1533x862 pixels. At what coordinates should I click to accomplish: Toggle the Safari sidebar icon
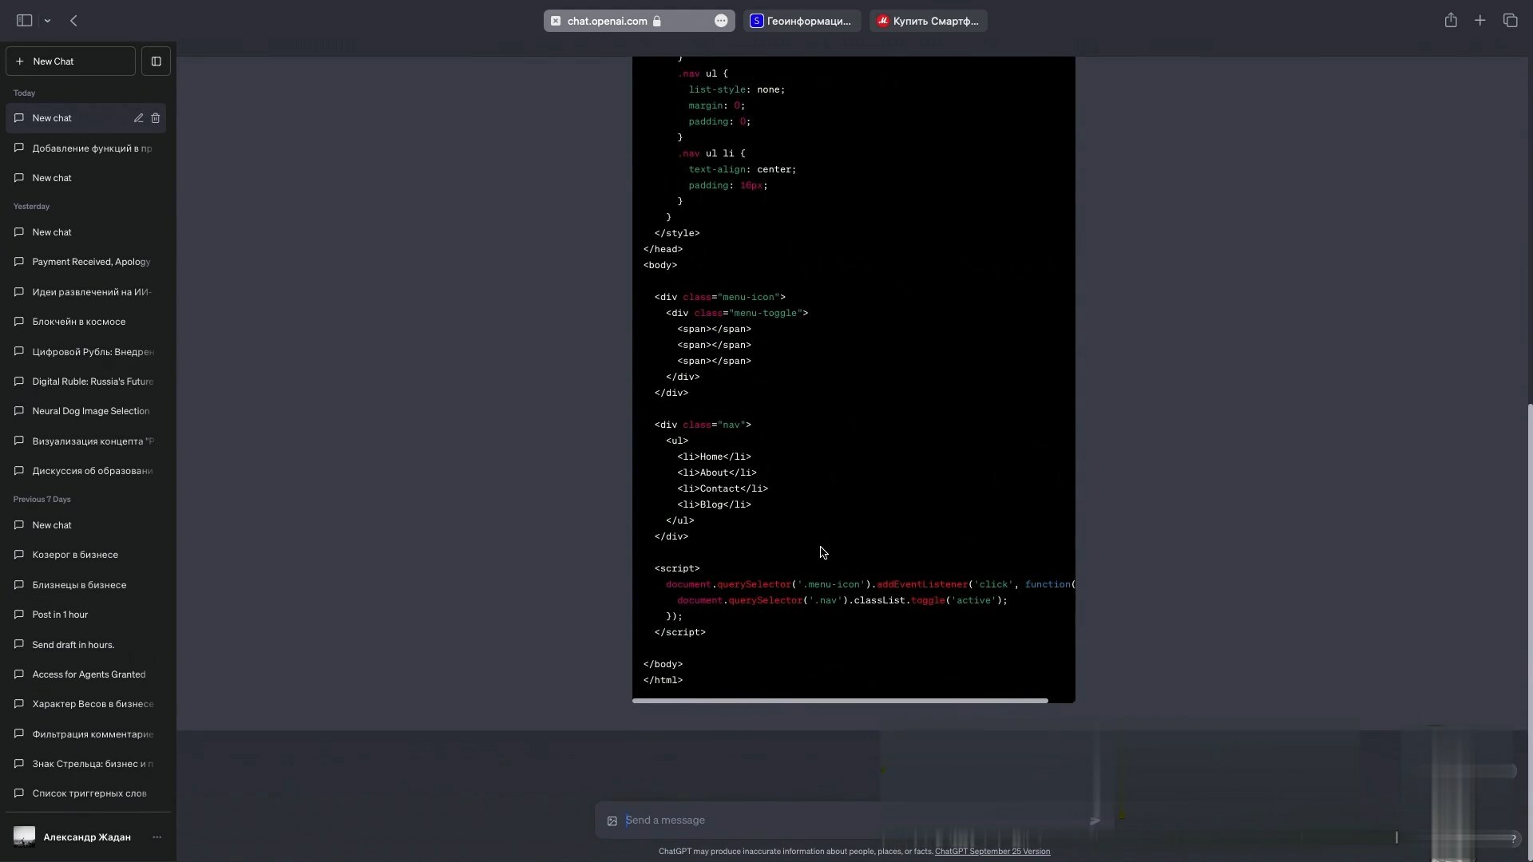coord(24,21)
